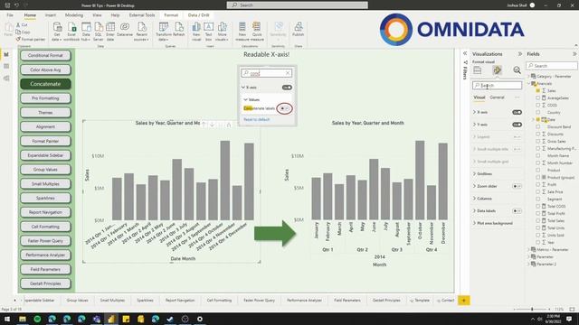Open the Data / Drill ribbon tab
This screenshot has width=579, height=325.
(x=198, y=15)
